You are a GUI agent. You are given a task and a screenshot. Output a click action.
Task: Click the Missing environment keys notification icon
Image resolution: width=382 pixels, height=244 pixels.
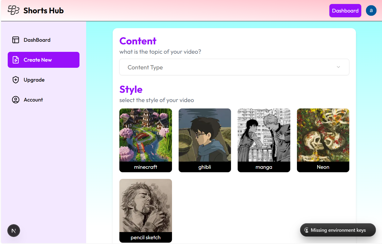point(307,230)
